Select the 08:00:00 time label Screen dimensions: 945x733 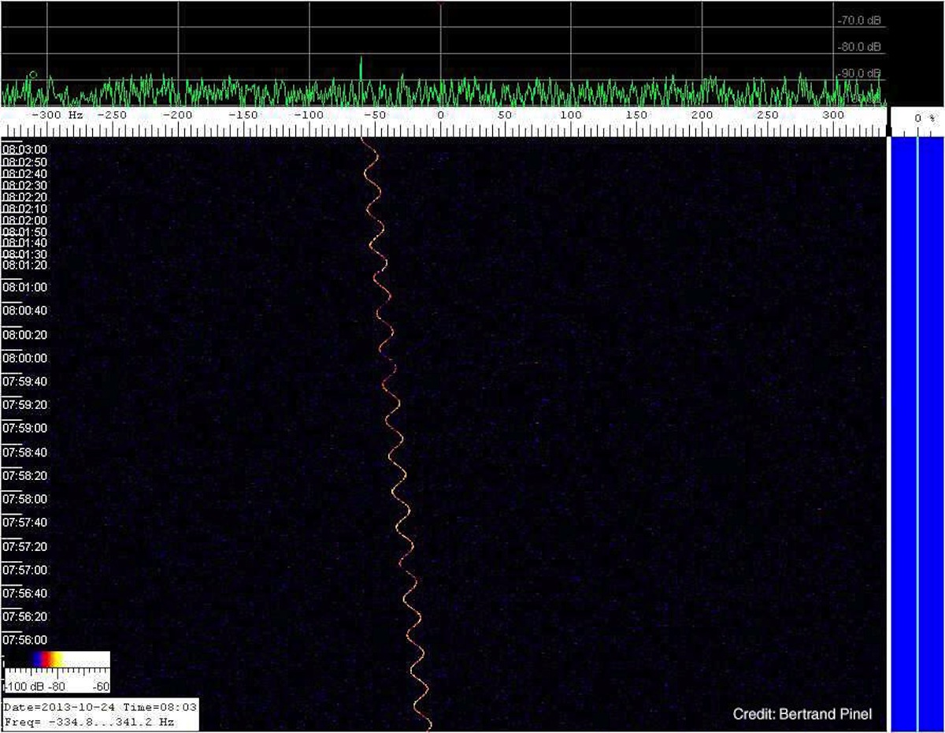click(24, 358)
